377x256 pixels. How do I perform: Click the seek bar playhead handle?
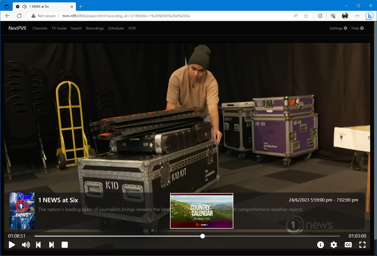202,236
